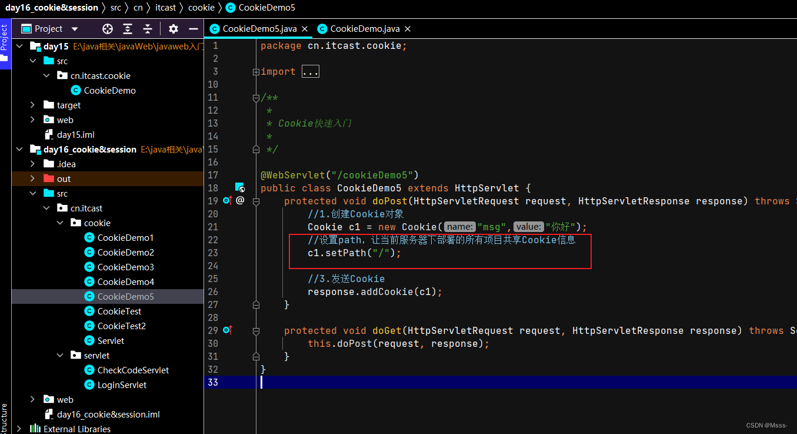
Task: Switch to CookieDemo.java tab
Action: (x=365, y=29)
